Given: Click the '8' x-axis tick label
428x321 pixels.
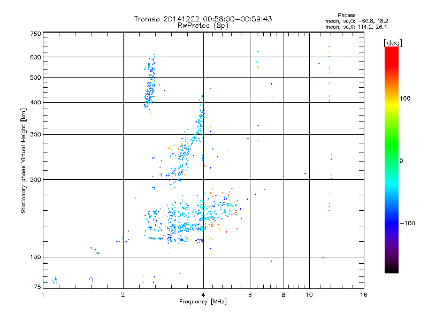Looking at the screenshot, I should pyautogui.click(x=284, y=295).
